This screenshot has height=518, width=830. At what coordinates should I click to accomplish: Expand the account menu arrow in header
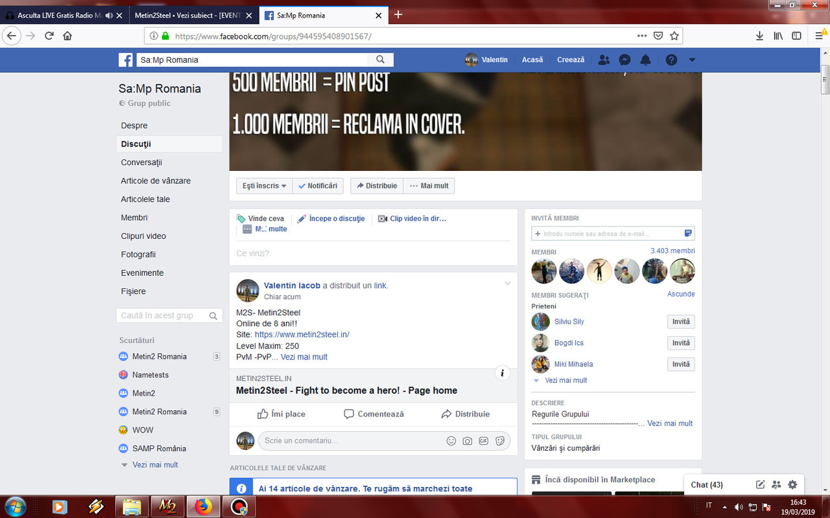click(692, 60)
